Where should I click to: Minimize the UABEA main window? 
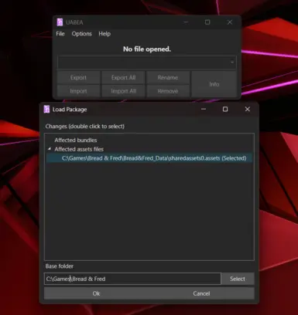click(186, 22)
